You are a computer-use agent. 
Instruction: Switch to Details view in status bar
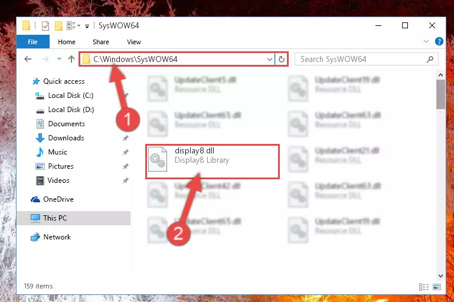pos(424,287)
